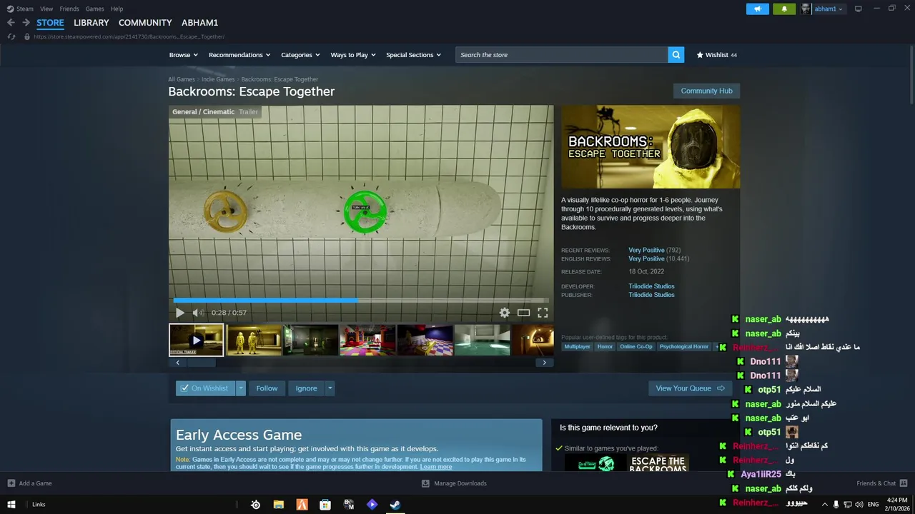Open the View menu
This screenshot has height=514, width=915.
click(x=46, y=9)
